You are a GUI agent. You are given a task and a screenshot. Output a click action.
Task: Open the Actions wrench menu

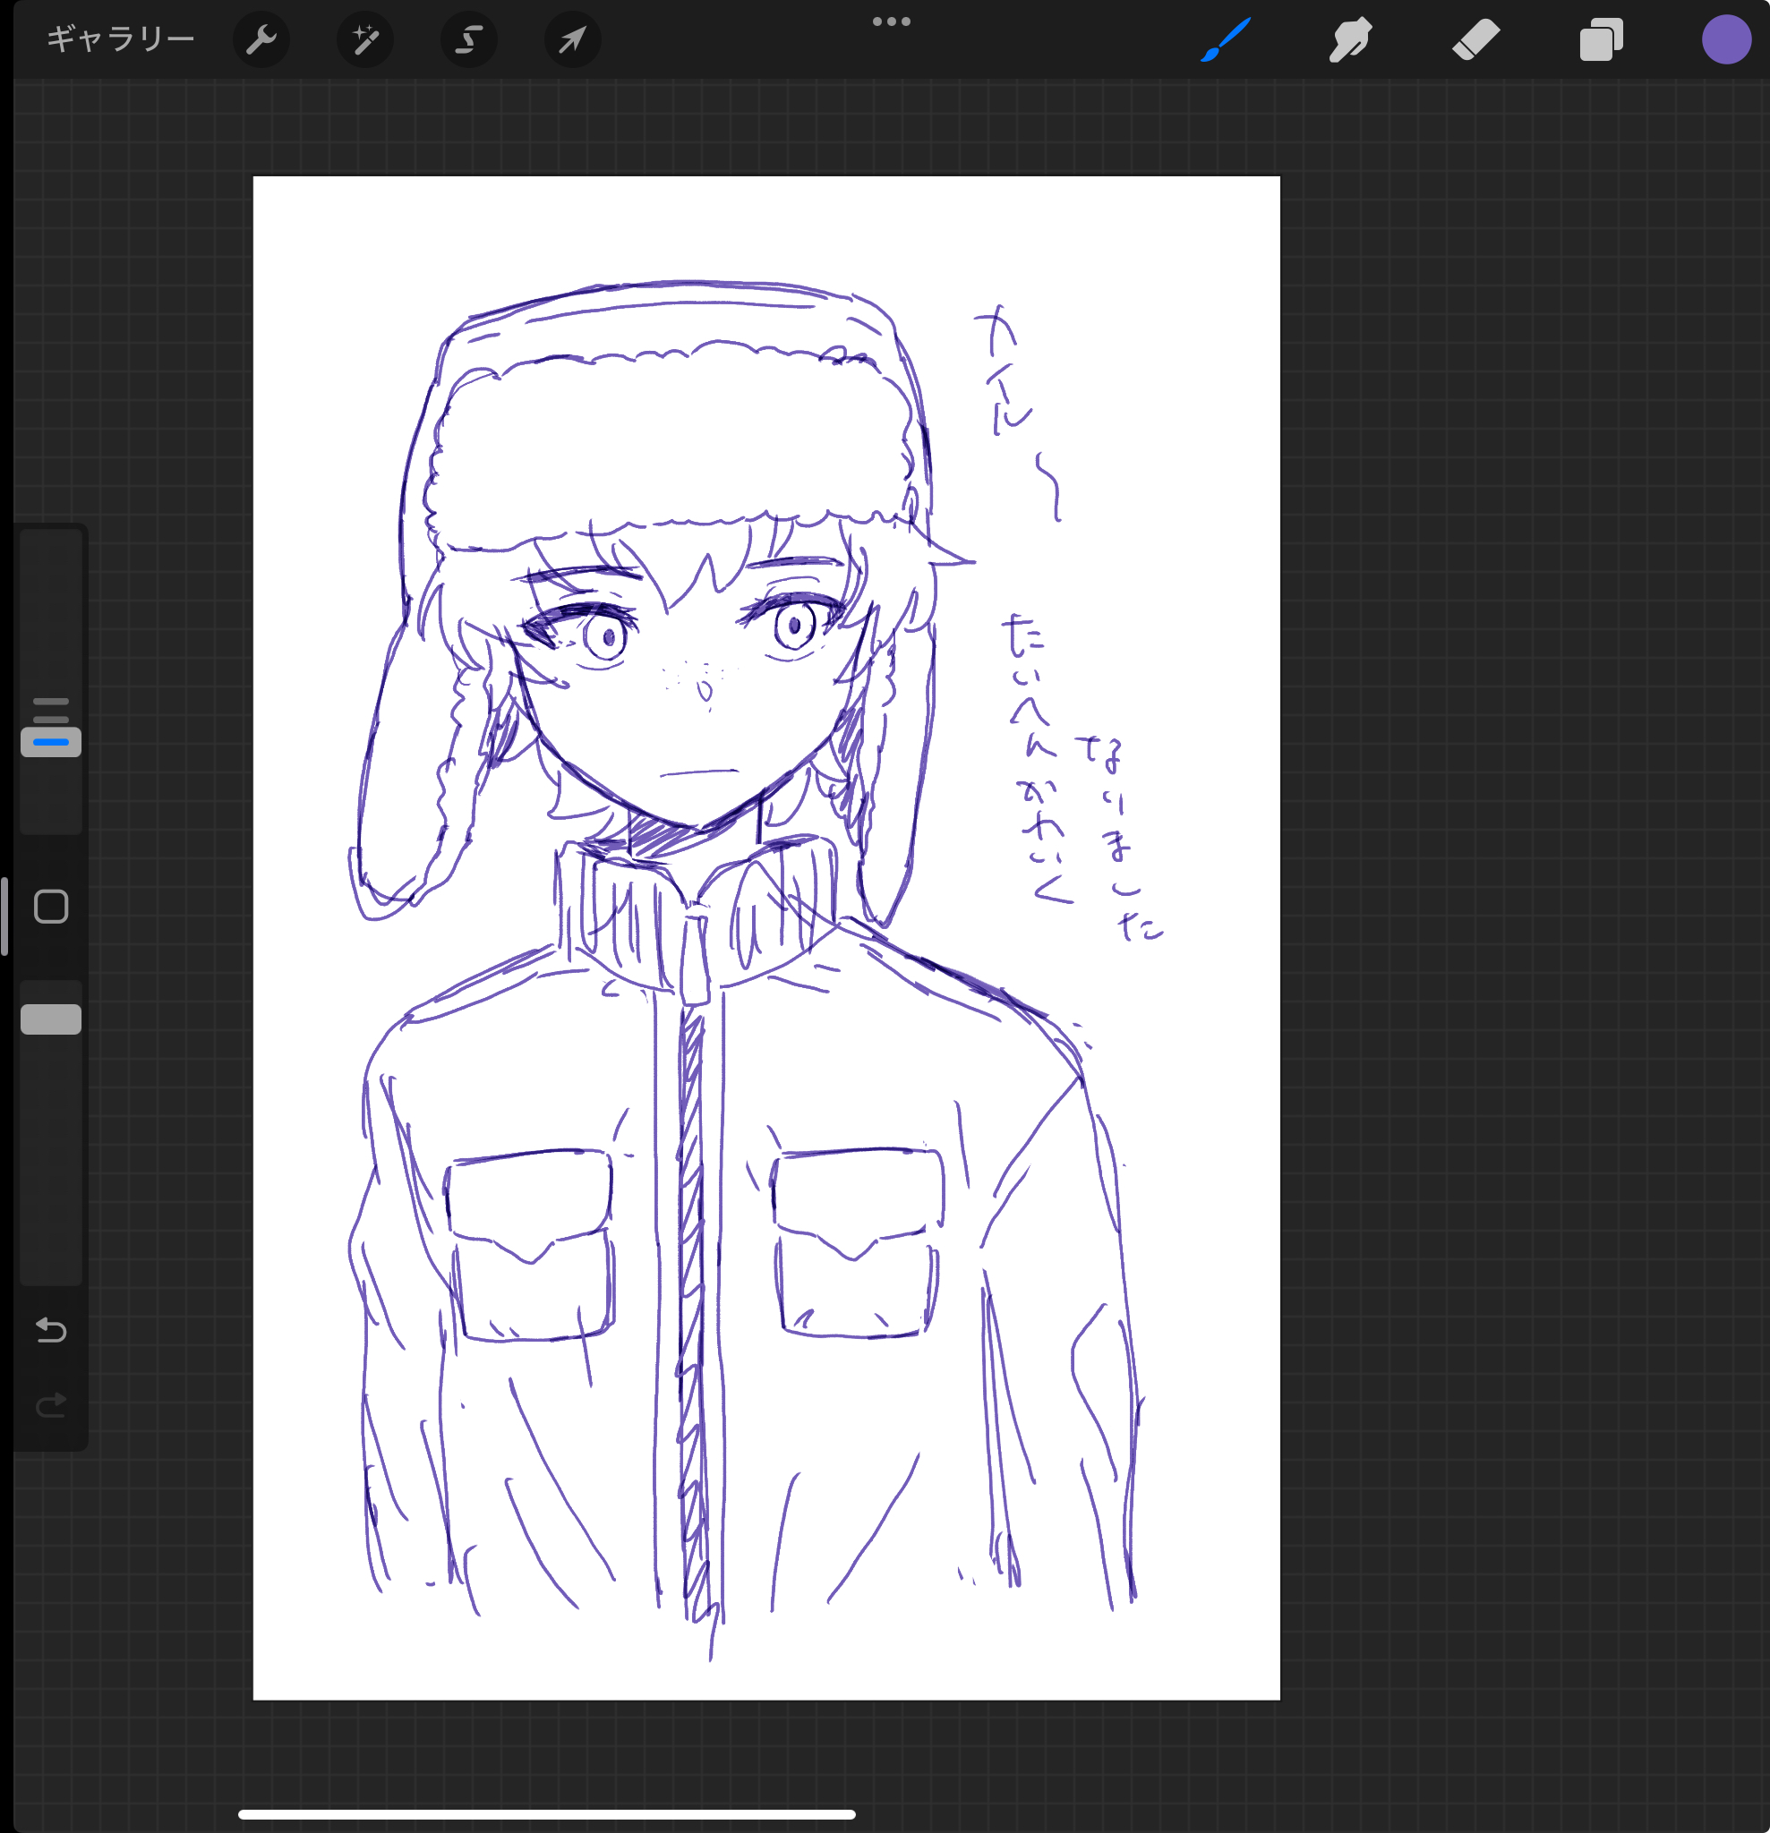261,39
